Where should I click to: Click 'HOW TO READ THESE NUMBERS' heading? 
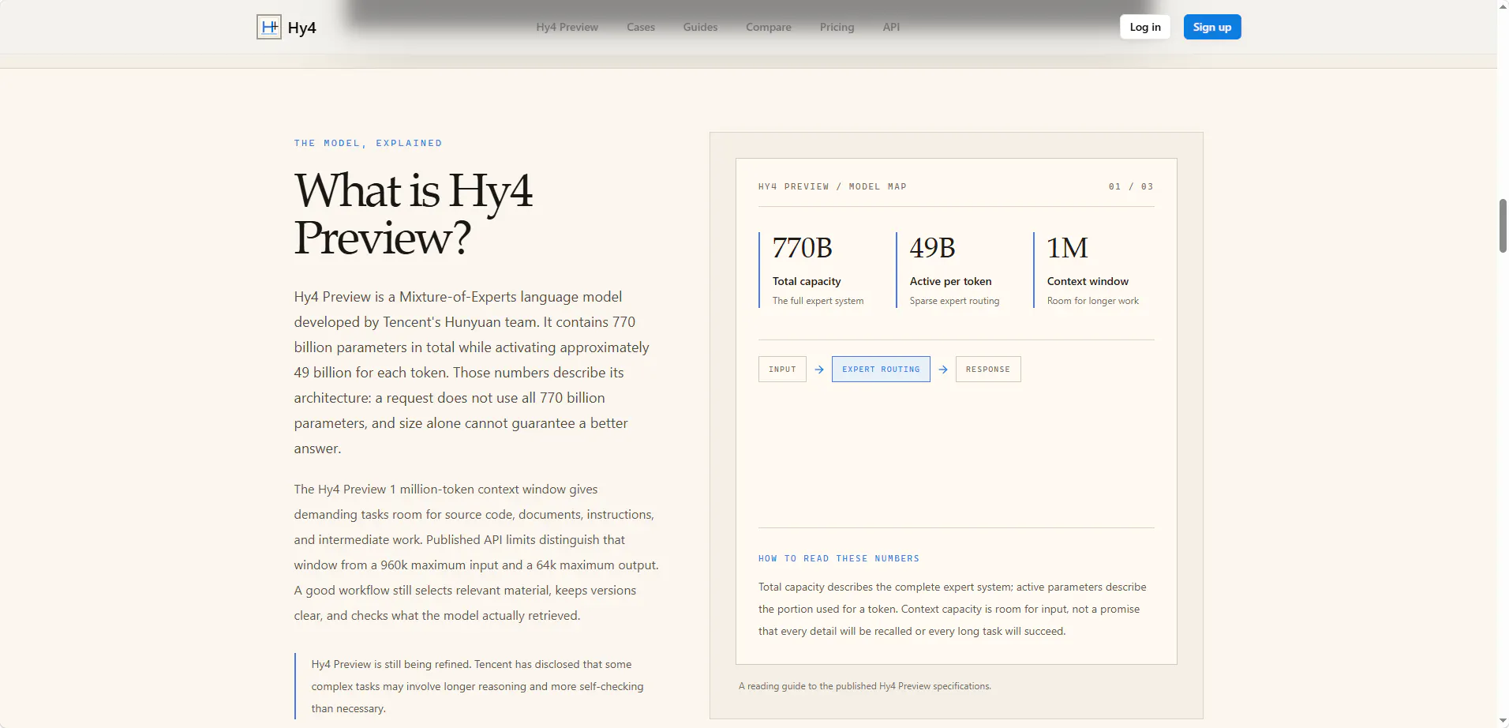click(839, 558)
